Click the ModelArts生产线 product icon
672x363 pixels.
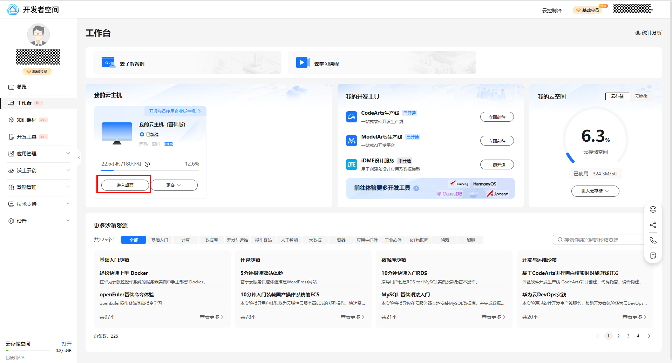352,141
